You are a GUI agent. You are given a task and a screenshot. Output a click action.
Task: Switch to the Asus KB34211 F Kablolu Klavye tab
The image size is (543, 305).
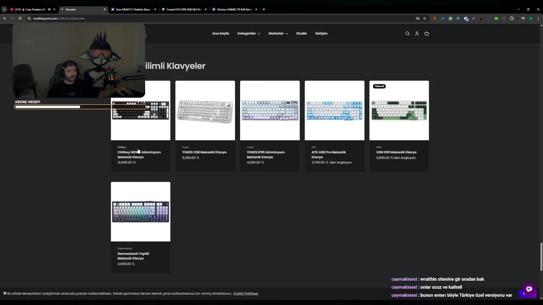133,9
